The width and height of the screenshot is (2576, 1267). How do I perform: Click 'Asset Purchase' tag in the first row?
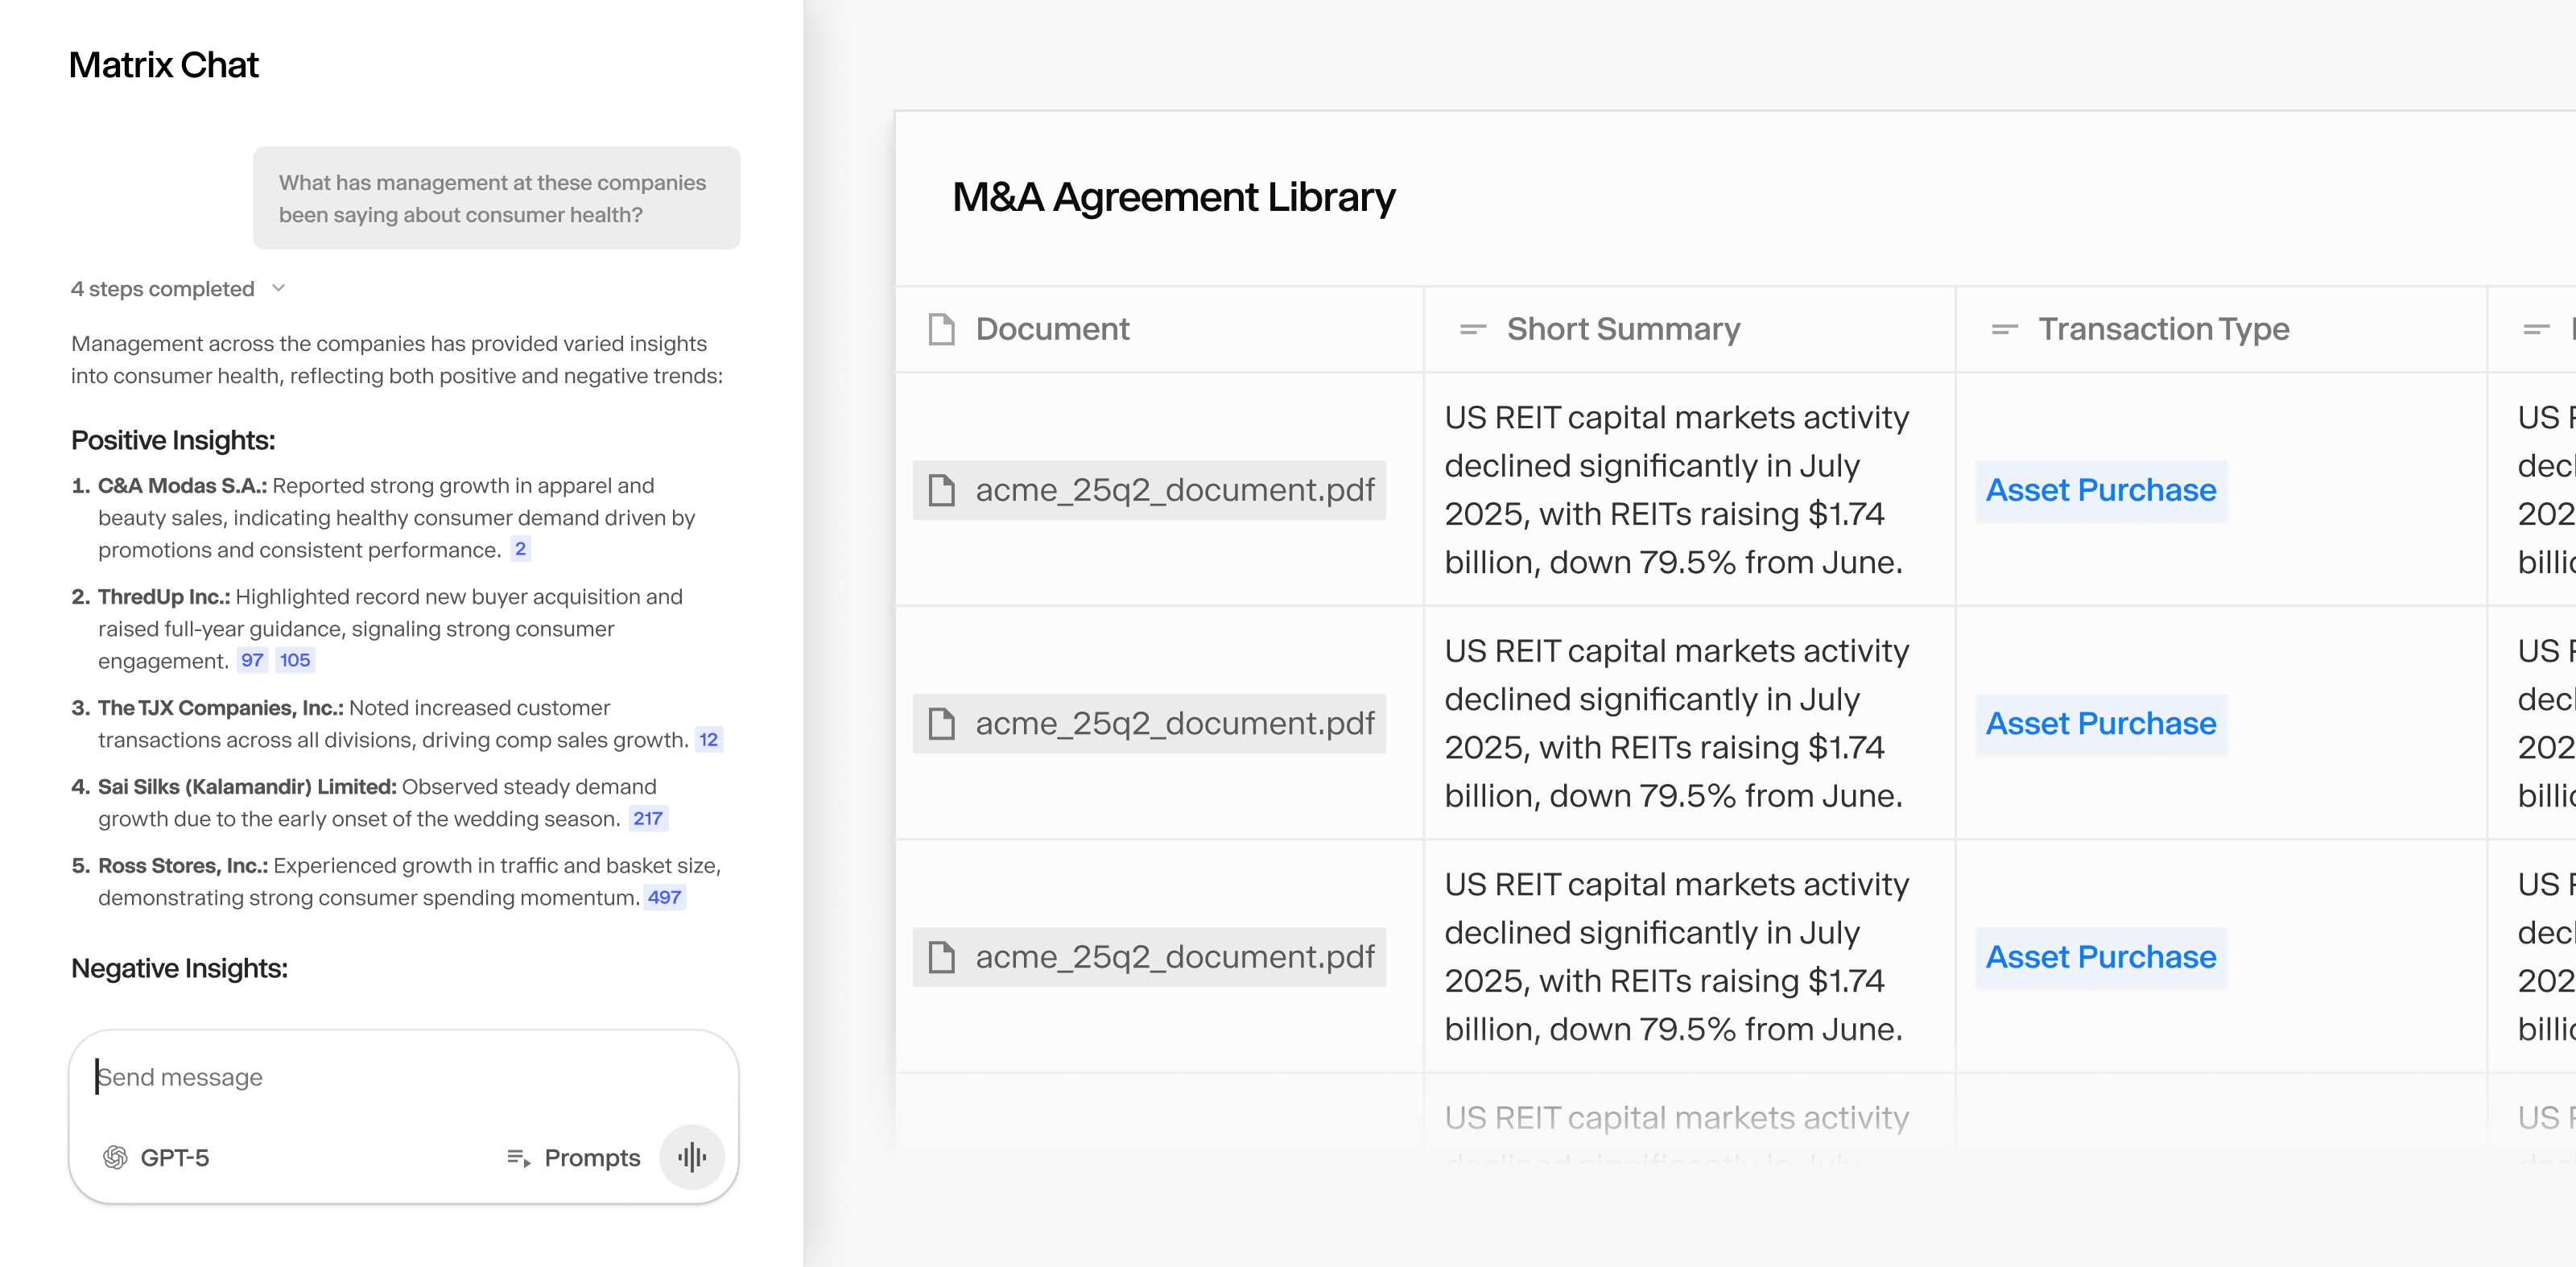(x=2100, y=490)
